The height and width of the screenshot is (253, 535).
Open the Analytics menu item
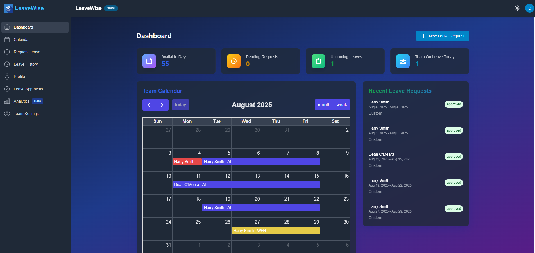[x=35, y=101]
